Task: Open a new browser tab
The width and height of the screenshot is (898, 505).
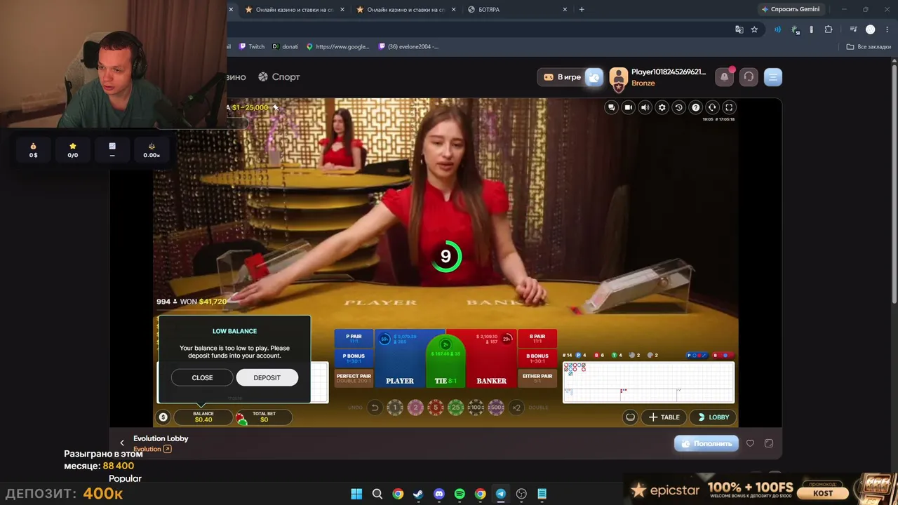Action: click(x=582, y=9)
